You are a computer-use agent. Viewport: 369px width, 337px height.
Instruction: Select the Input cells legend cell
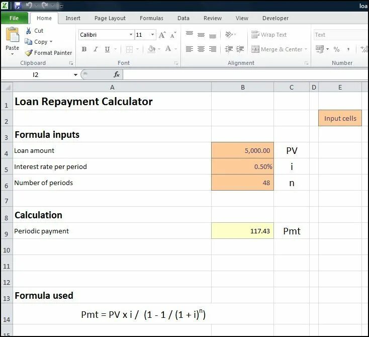(x=340, y=118)
